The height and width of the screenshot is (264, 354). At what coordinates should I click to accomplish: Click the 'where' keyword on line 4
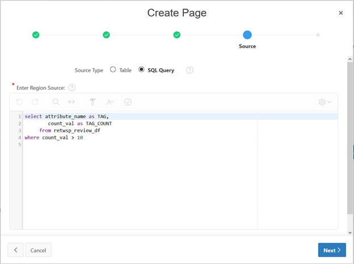pyautogui.click(x=32, y=137)
